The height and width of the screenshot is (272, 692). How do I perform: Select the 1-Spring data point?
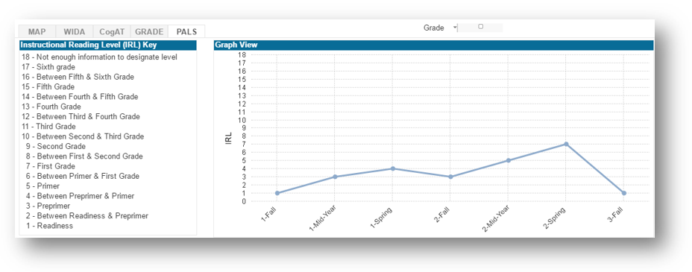(393, 168)
